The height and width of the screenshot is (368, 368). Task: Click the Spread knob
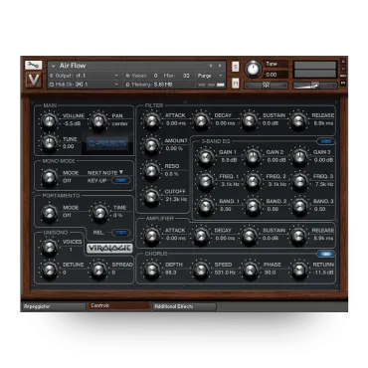(98, 270)
